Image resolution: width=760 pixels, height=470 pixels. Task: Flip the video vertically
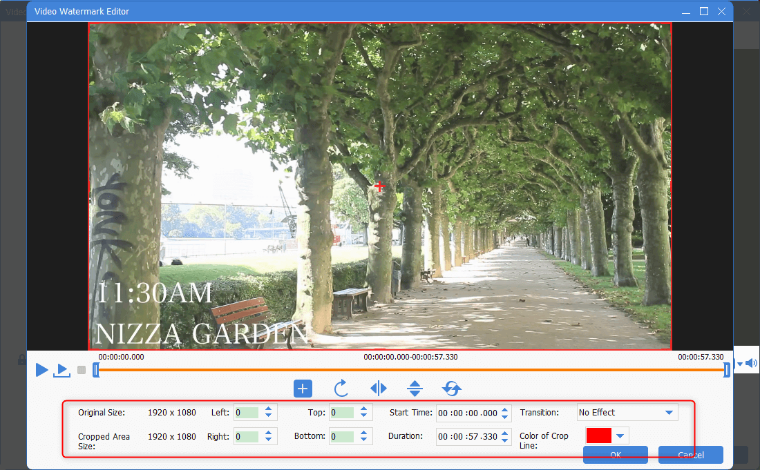tap(415, 389)
